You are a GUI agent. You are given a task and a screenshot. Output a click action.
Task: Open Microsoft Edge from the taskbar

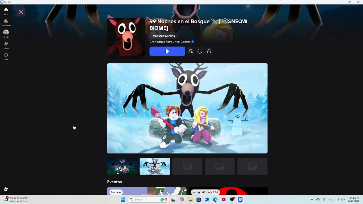pos(215,199)
